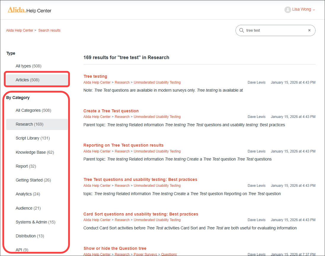Select the Articles (508) type filter
The height and width of the screenshot is (256, 325).
[37, 80]
